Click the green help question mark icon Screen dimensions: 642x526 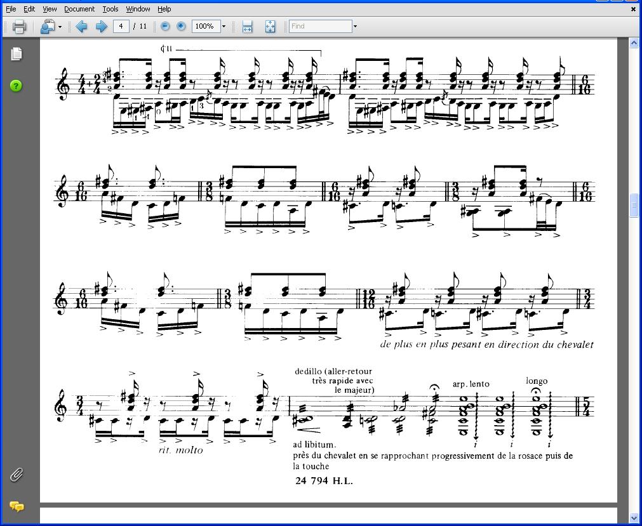[16, 86]
